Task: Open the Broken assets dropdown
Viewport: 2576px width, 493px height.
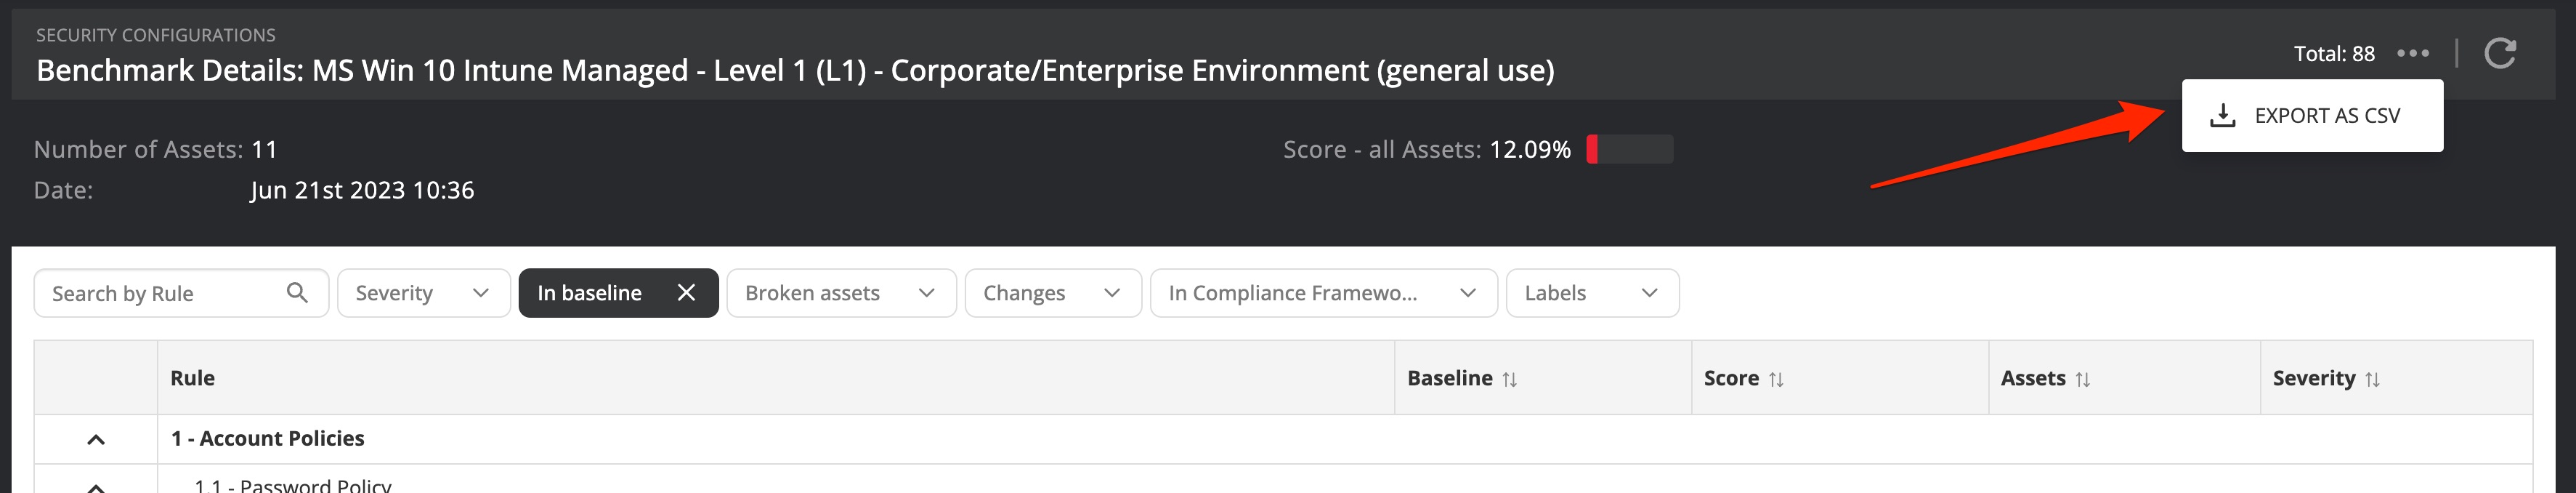Action: click(841, 293)
